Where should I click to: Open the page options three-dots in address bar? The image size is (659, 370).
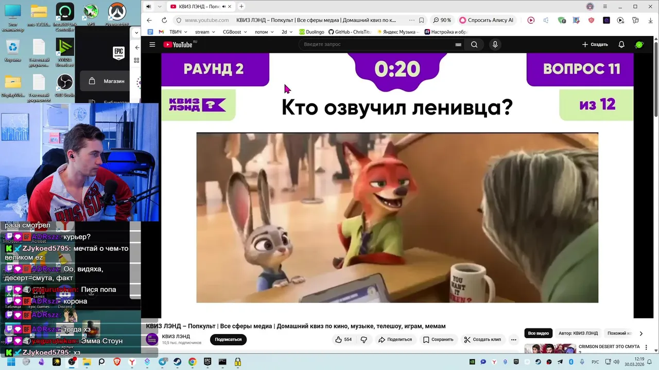tap(411, 20)
